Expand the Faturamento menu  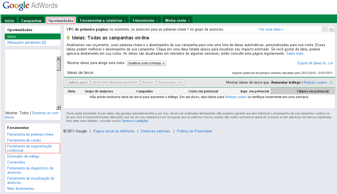pos(145,20)
